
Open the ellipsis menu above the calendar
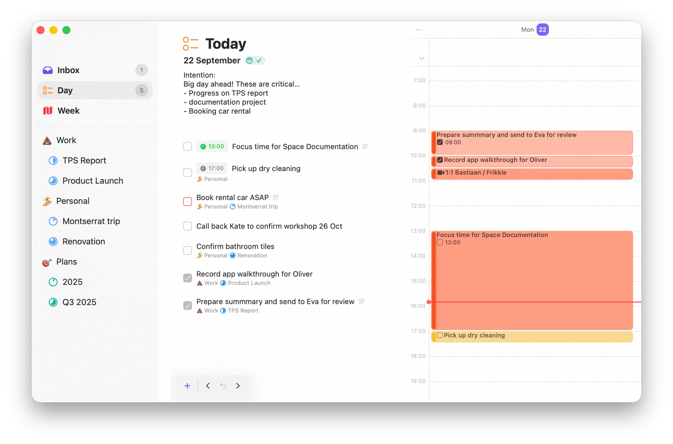(x=419, y=30)
